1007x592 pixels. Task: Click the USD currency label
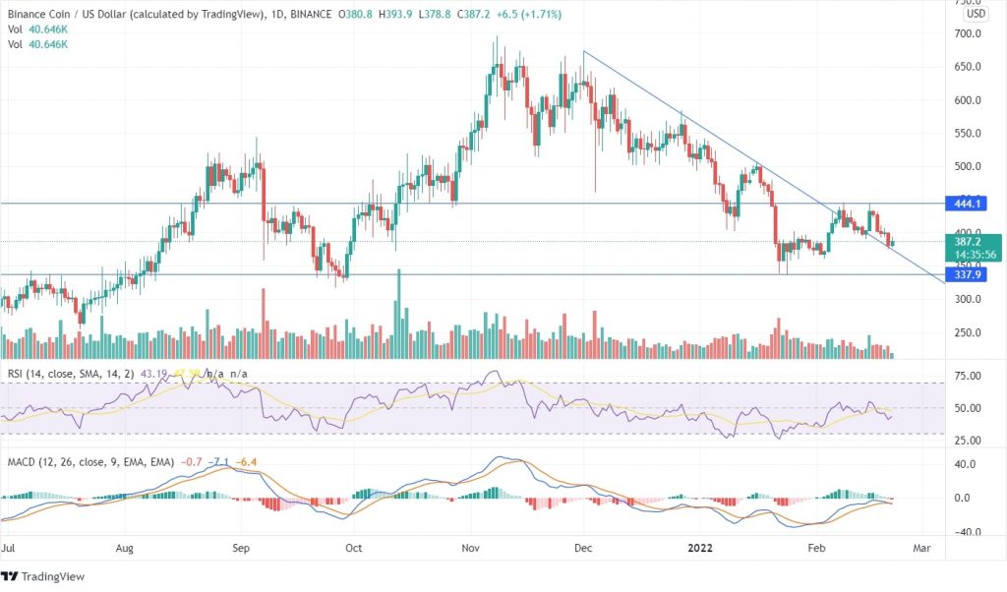pos(977,14)
